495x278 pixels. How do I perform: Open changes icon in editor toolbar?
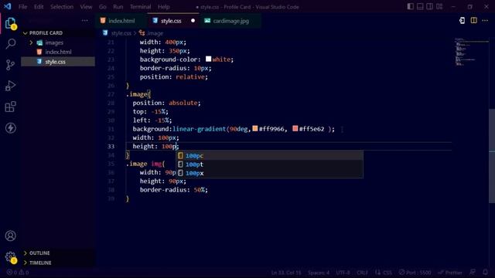[462, 21]
